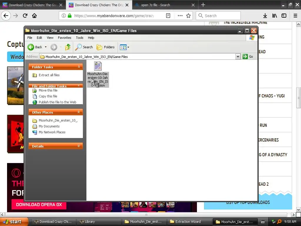Click the Go button beside address bar
This screenshot has width=301, height=226.
pos(248,56)
